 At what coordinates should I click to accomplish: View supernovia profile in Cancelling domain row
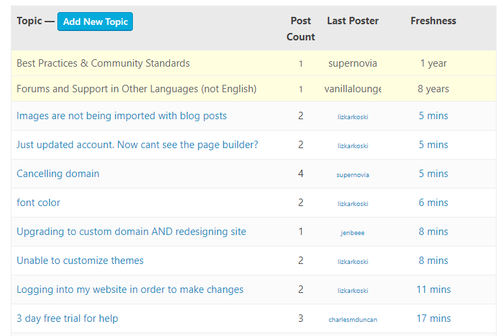[x=353, y=174]
